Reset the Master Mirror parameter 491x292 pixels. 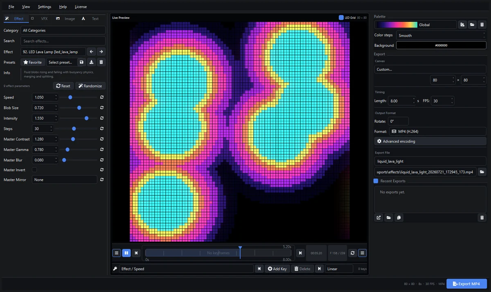[x=101, y=179]
